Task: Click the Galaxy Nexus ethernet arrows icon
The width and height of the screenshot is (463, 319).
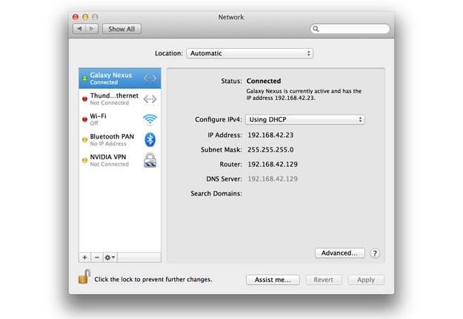Action: [x=150, y=78]
